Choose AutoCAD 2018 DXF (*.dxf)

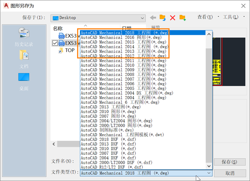click(143, 139)
